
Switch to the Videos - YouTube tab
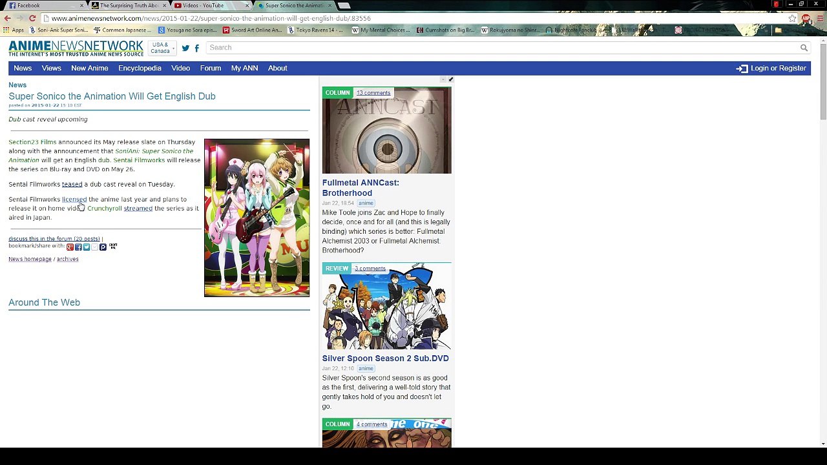[211, 6]
